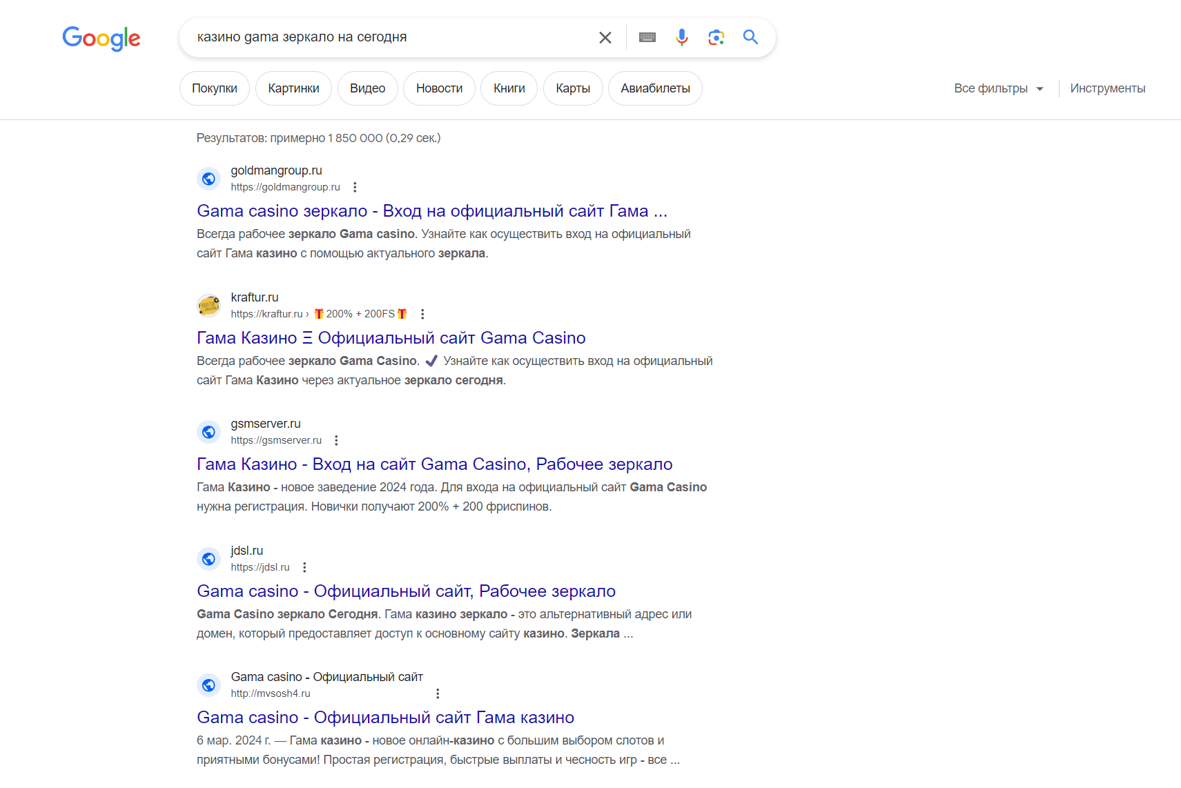Open Gama casino зеркало - Вход result
The height and width of the screenshot is (788, 1181).
coord(432,210)
